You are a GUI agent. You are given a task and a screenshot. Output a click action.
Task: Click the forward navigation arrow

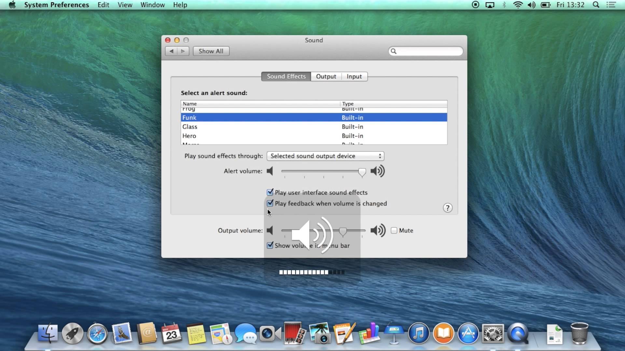click(x=183, y=51)
